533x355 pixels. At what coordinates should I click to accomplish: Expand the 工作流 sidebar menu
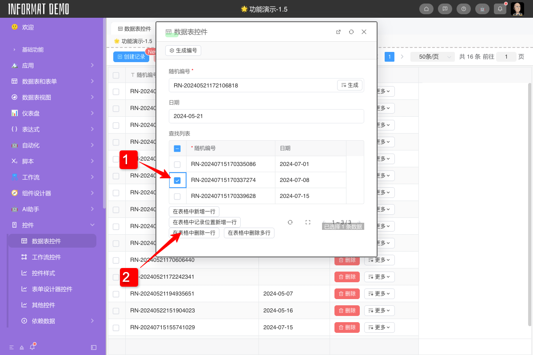point(52,177)
